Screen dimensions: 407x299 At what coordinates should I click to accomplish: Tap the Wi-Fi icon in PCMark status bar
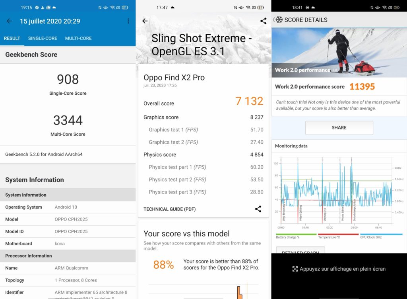click(384, 8)
